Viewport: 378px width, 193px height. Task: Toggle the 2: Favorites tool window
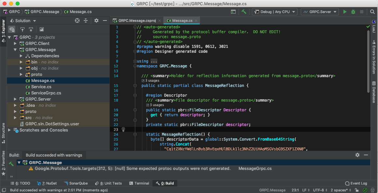[3, 163]
